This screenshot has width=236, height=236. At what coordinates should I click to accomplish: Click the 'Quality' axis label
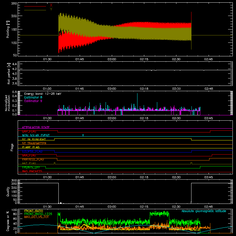pos(8,191)
